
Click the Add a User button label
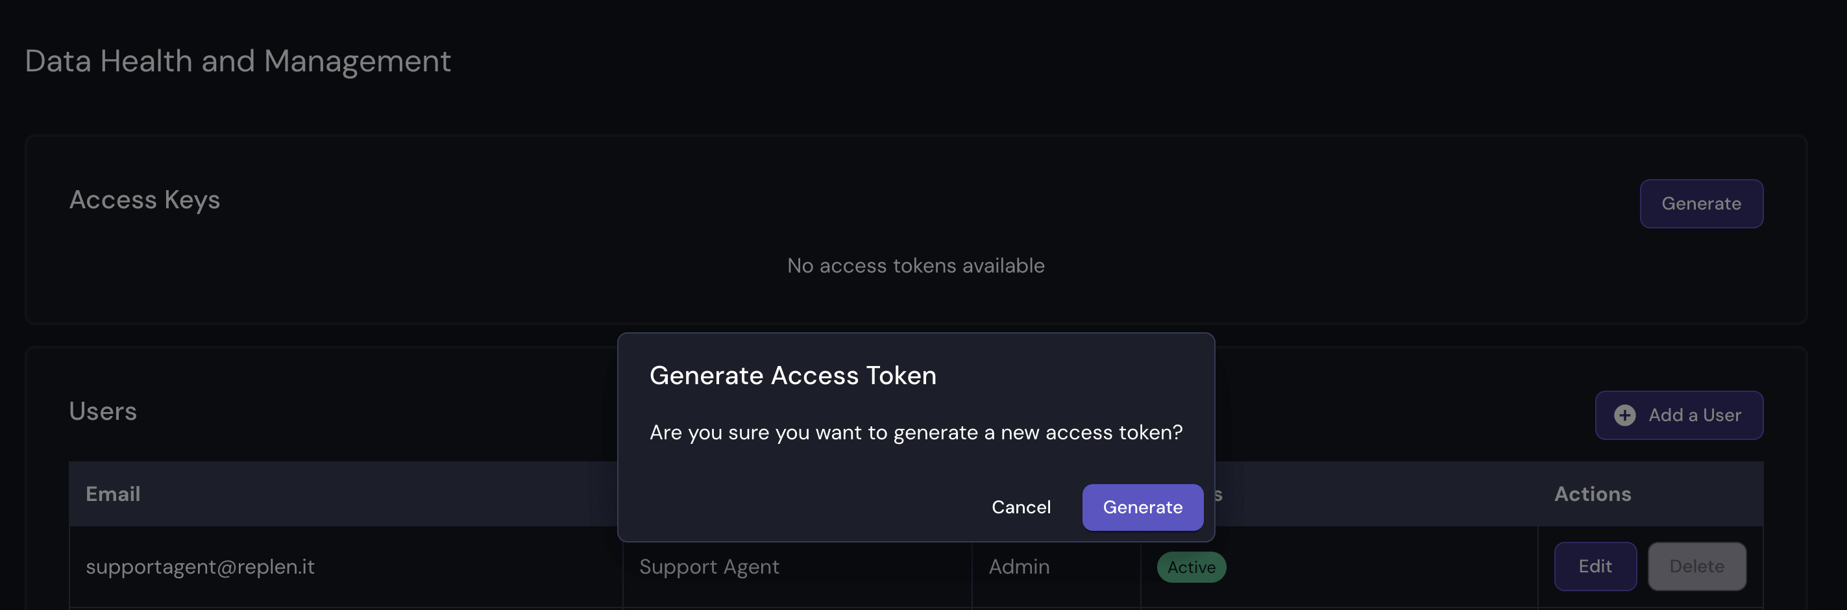pos(1694,415)
